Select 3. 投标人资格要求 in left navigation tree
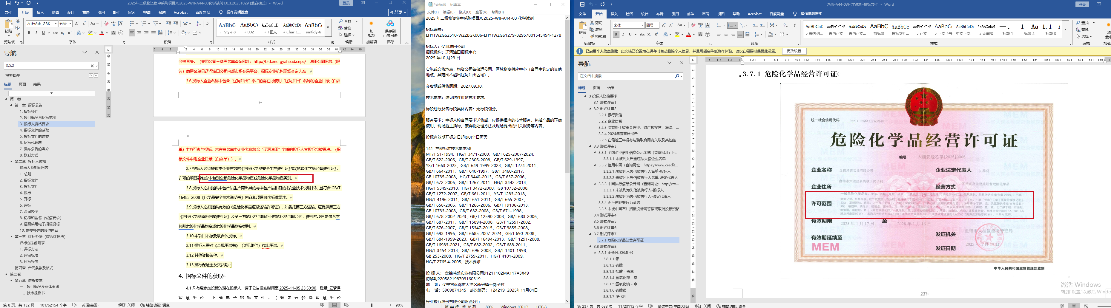 coord(56,124)
